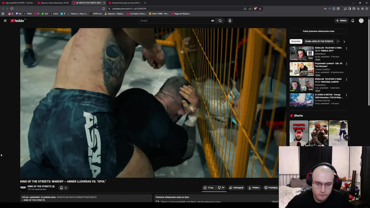Open the on-screen keyboard icon in search

point(213,21)
